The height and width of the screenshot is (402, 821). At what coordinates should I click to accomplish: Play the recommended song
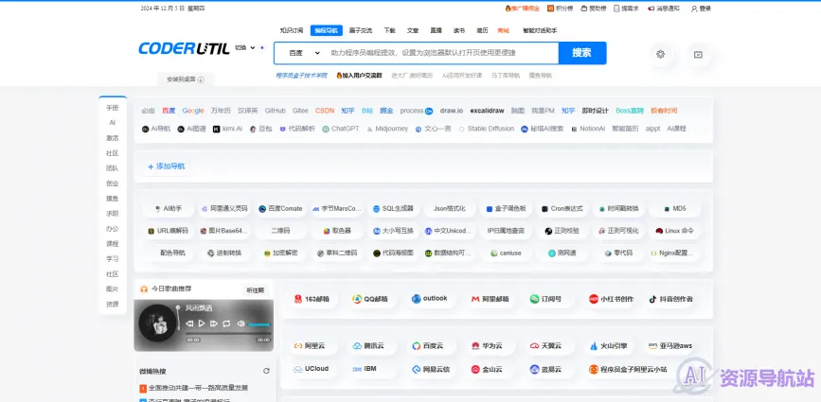pos(202,323)
